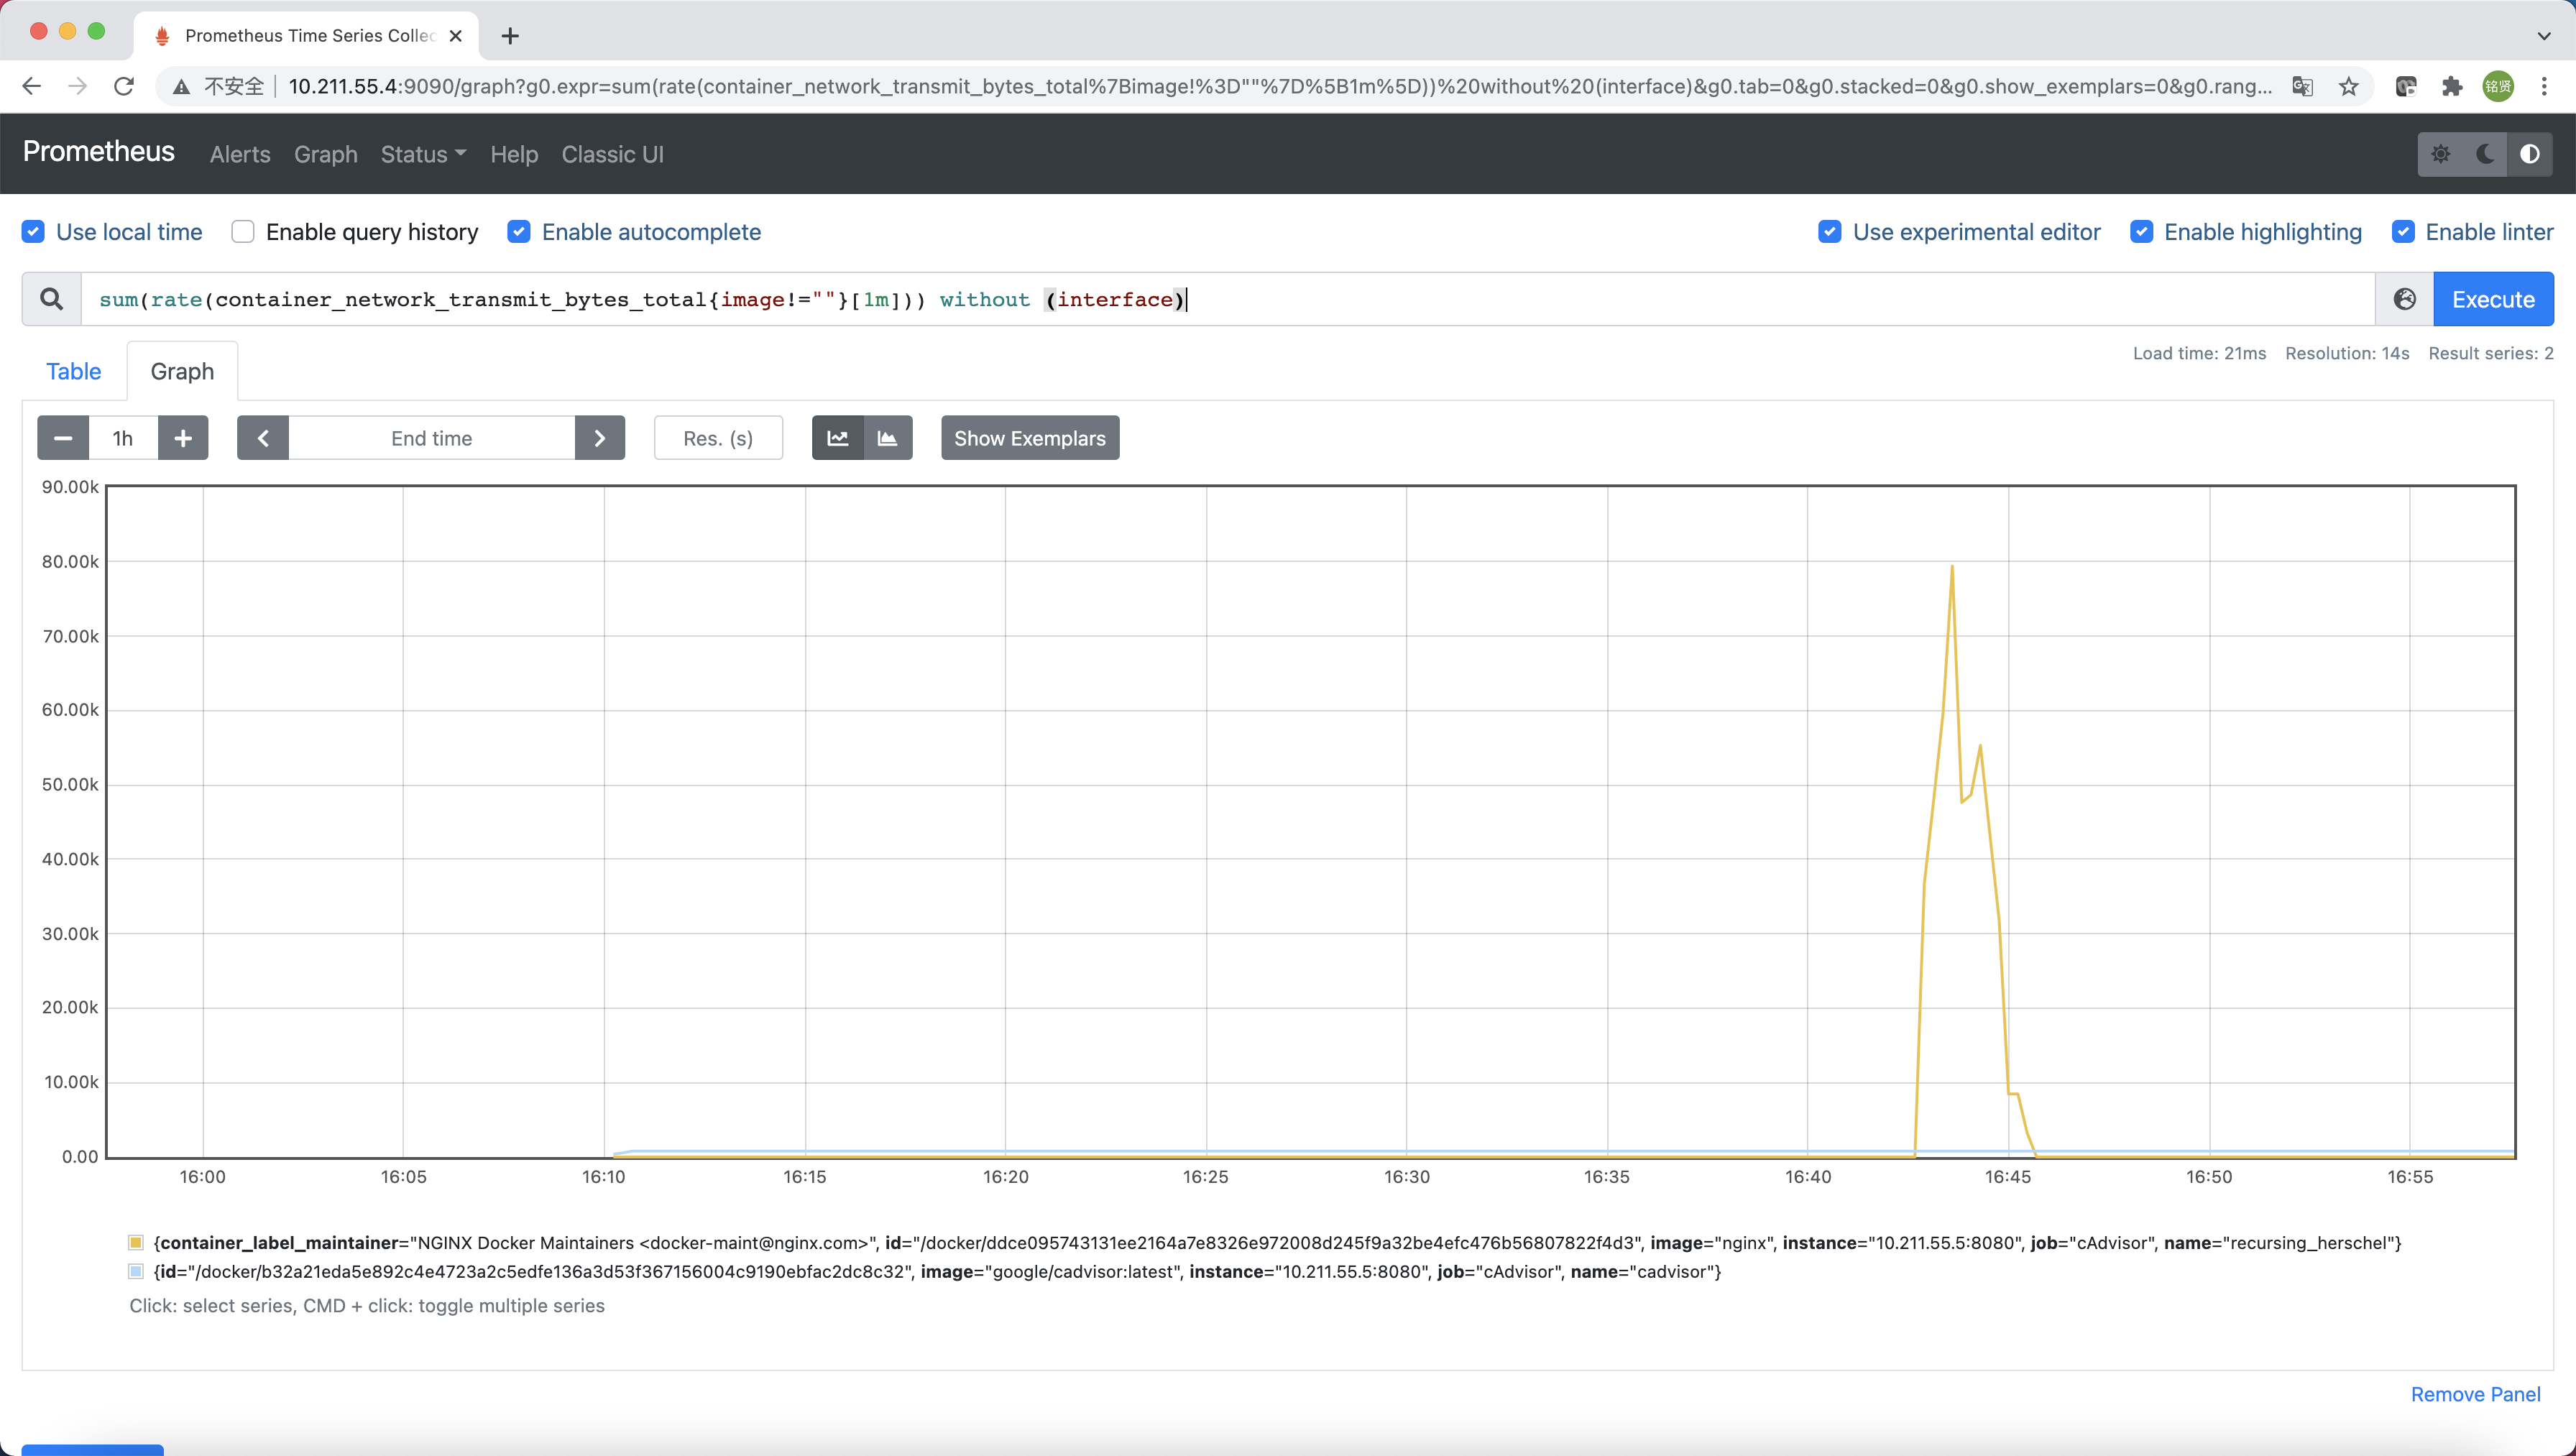Click the metrics explorer globe icon
Image resolution: width=2576 pixels, height=1456 pixels.
2404,299
